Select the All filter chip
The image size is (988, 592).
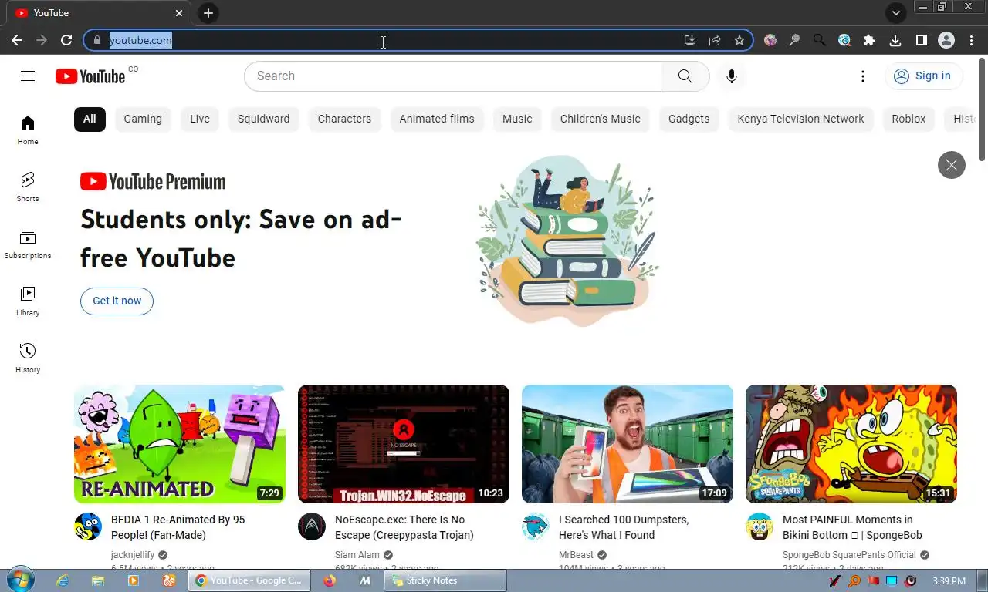(90, 119)
